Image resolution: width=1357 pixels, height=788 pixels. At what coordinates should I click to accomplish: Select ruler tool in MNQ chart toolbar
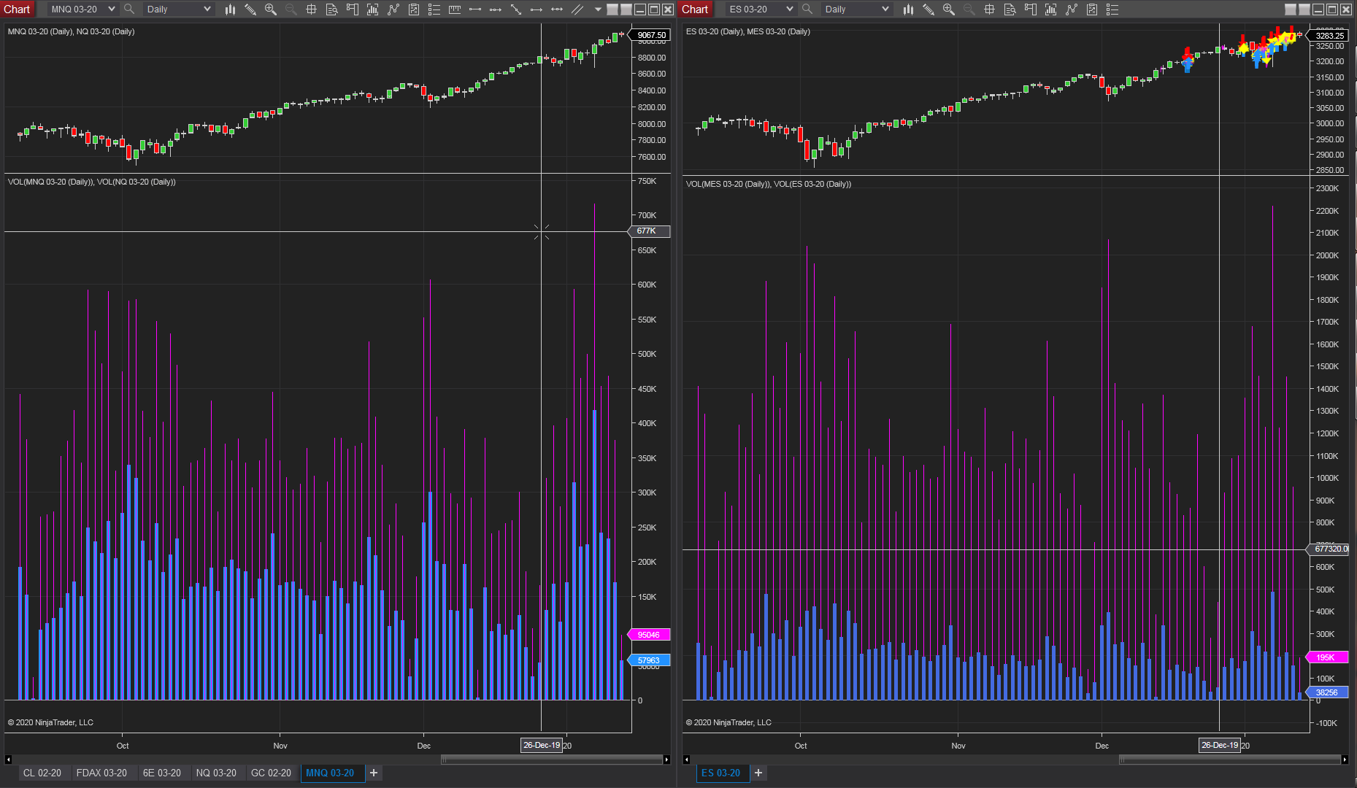point(455,9)
